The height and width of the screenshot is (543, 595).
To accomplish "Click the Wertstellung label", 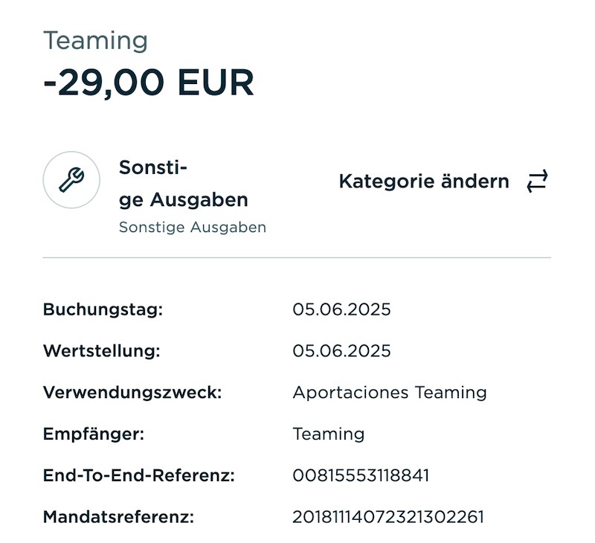I will 102,351.
